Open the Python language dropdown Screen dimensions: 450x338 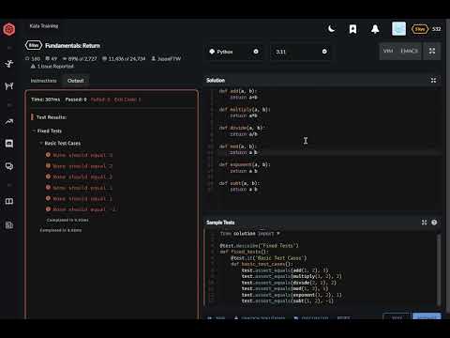click(234, 52)
